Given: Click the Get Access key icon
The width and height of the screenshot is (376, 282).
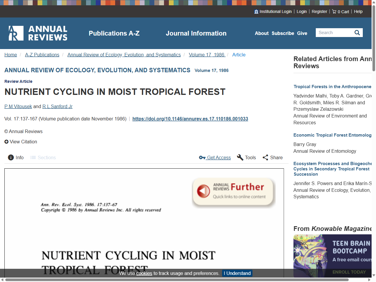Looking at the screenshot, I should [x=202, y=157].
